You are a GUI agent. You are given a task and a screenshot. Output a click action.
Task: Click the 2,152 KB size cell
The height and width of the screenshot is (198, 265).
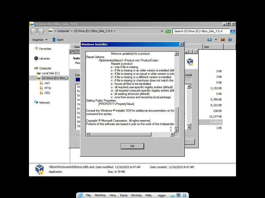tap(216, 88)
